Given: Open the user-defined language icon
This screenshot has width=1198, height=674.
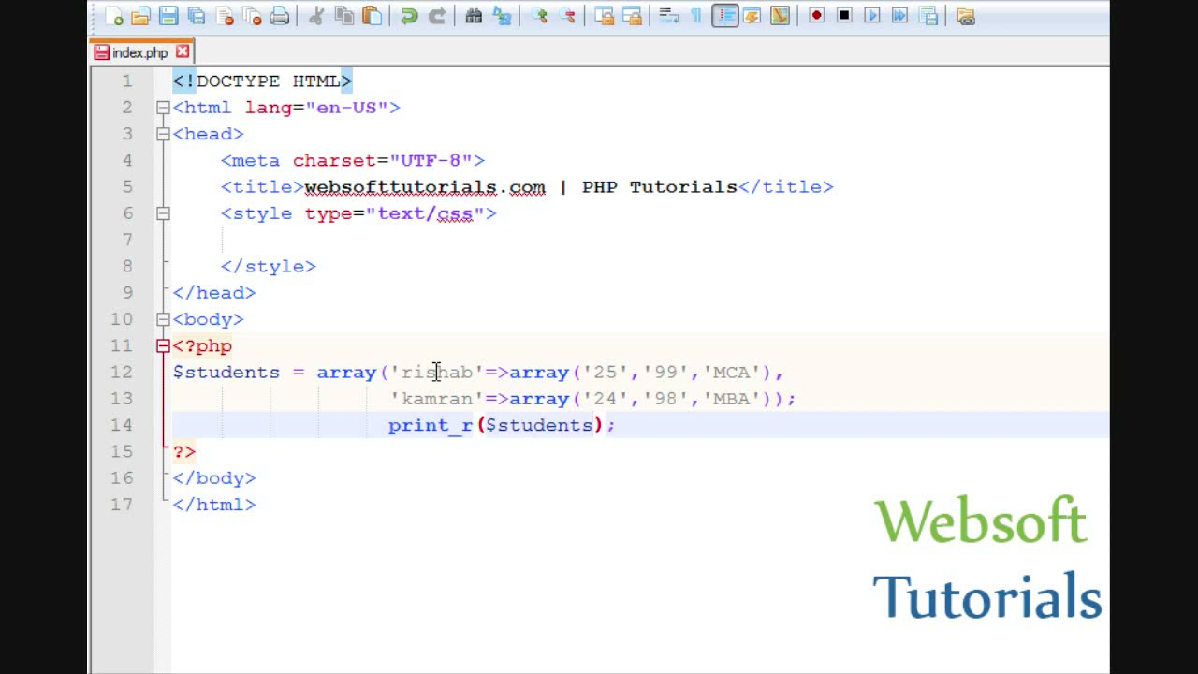Looking at the screenshot, I should [752, 16].
